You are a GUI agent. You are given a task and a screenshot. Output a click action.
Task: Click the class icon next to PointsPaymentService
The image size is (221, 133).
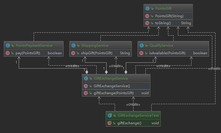8,45
